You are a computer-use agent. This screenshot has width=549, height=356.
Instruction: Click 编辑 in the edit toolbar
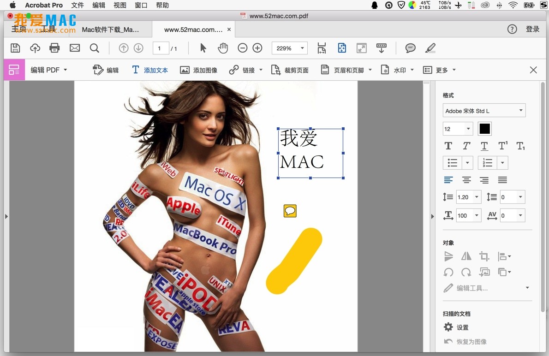click(105, 70)
